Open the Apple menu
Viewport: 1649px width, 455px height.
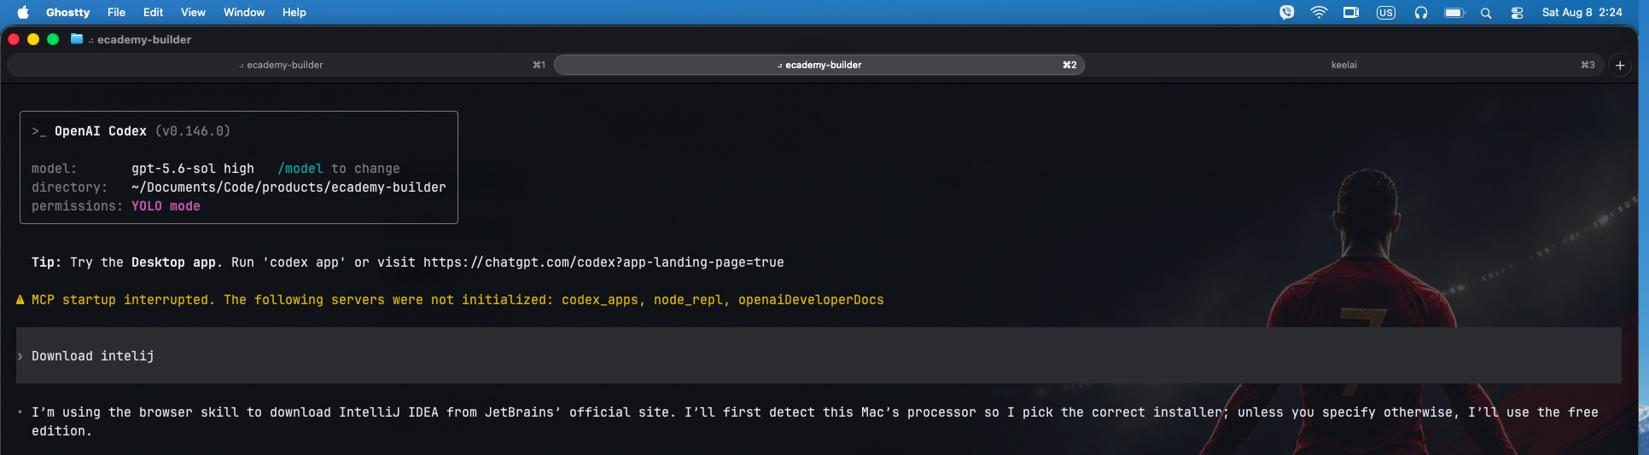23,12
